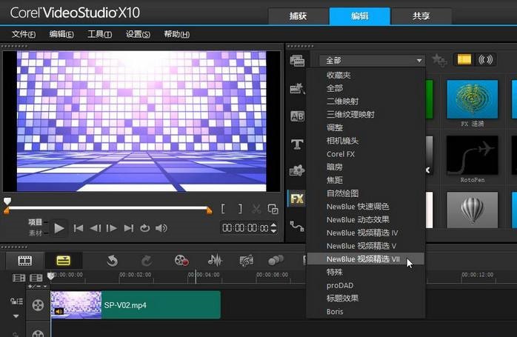Open the FX filter library panel
This screenshot has width=517, height=337.
click(x=297, y=198)
